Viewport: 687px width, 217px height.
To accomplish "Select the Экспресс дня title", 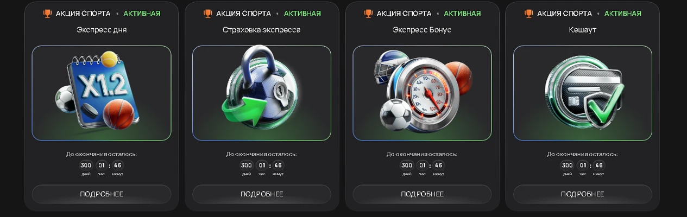I will tap(102, 30).
